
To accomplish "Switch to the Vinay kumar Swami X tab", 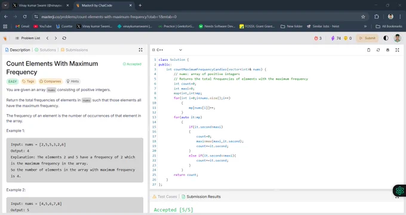I will tap(41, 5).
